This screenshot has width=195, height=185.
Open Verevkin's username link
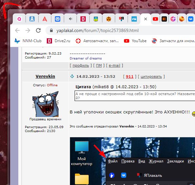click(x=45, y=76)
